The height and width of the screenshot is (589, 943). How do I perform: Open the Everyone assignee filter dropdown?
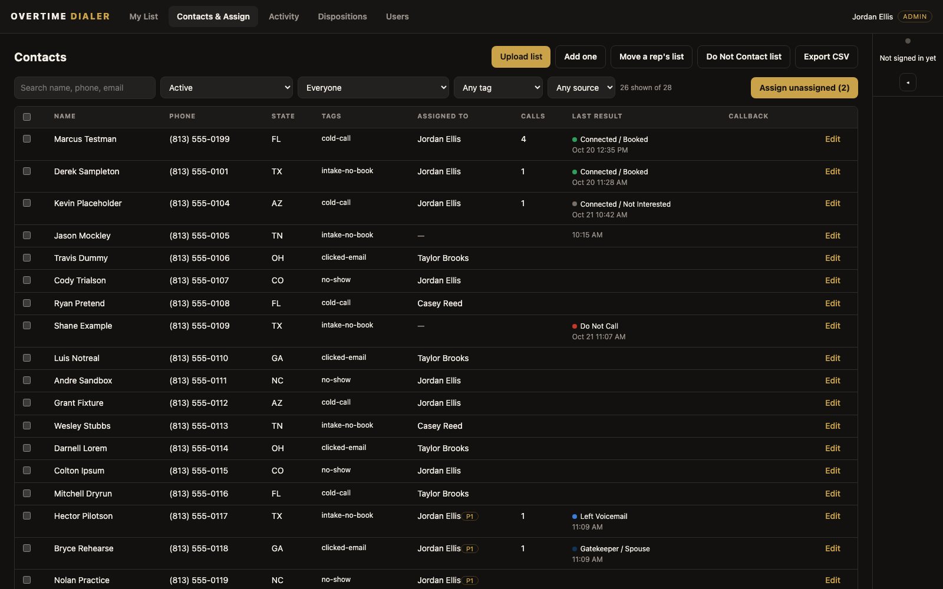pos(373,88)
